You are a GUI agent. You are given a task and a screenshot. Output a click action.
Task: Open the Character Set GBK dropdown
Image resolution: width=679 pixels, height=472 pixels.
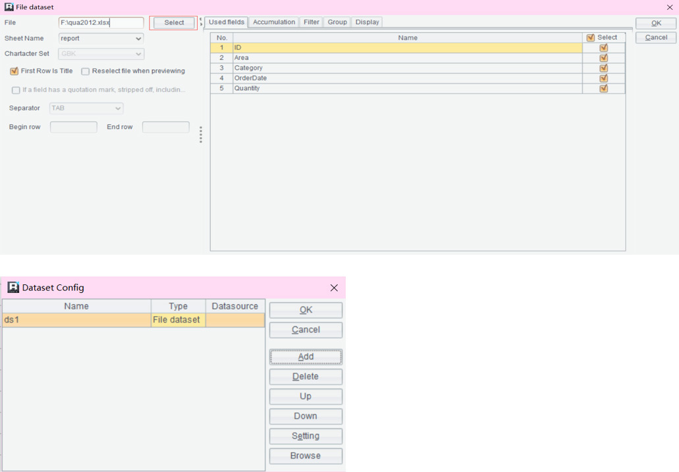tap(101, 54)
